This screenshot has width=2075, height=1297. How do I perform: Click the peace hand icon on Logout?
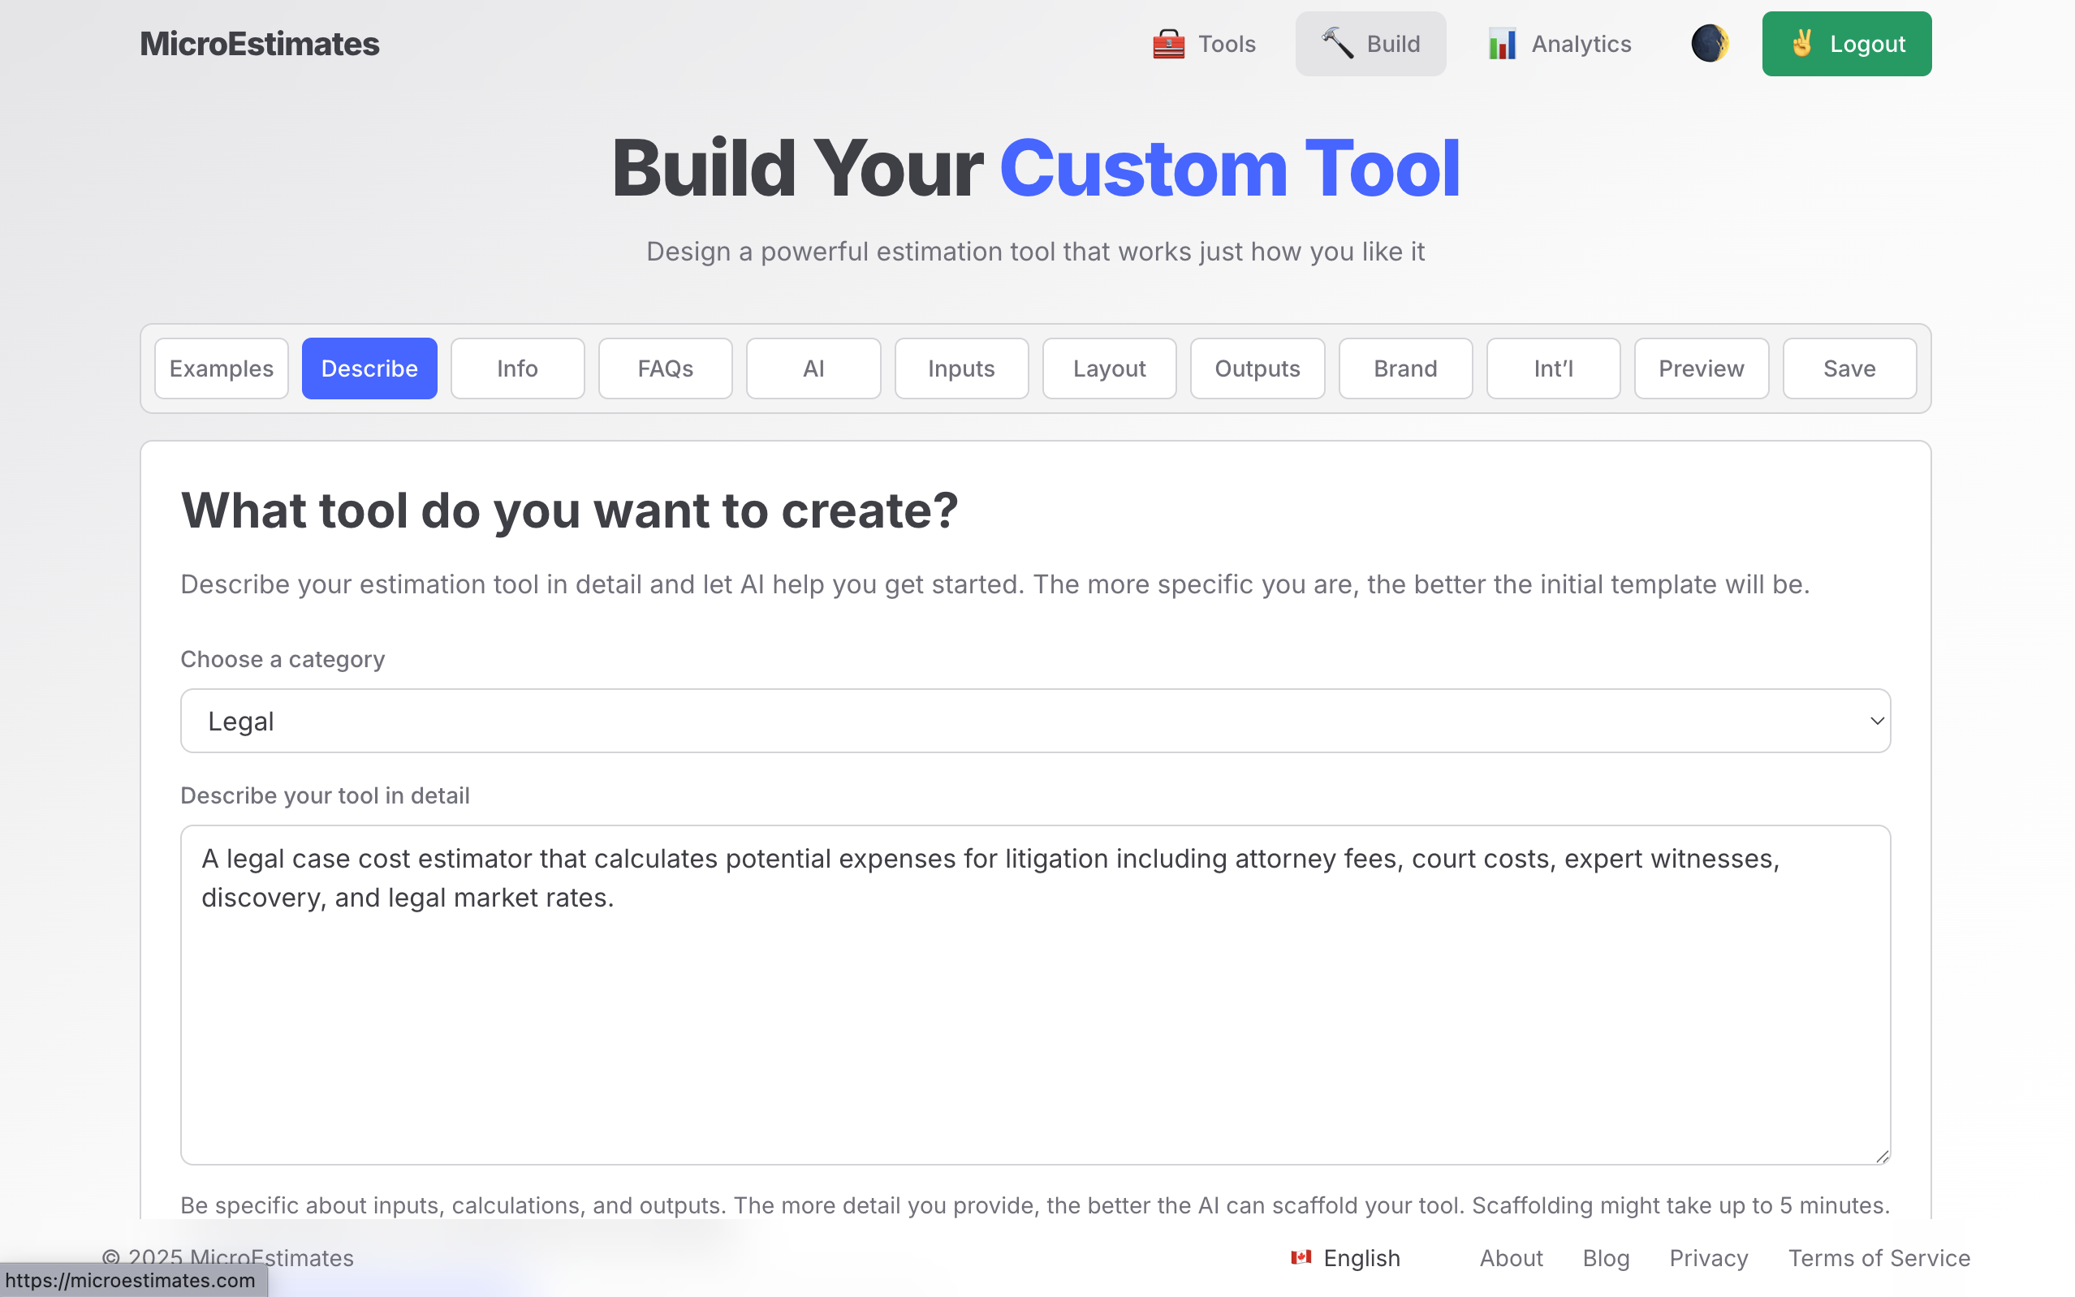[x=1801, y=43]
